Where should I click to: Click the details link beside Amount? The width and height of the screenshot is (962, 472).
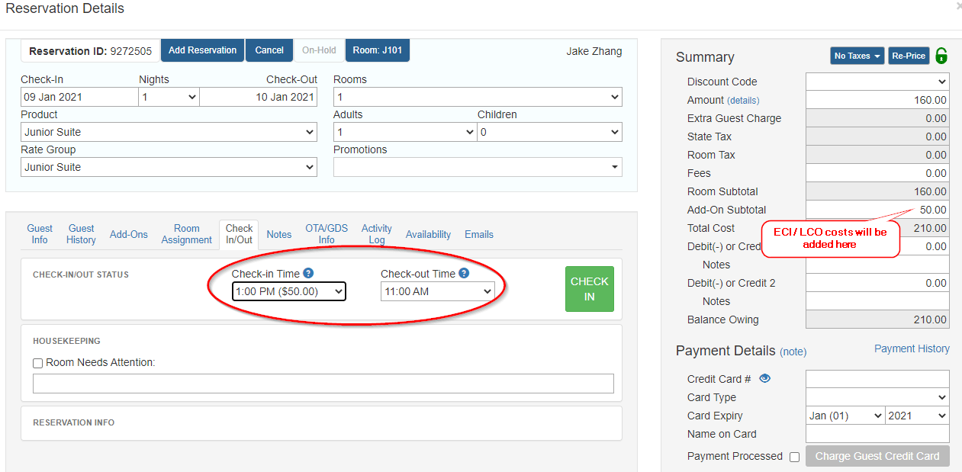[x=742, y=100]
